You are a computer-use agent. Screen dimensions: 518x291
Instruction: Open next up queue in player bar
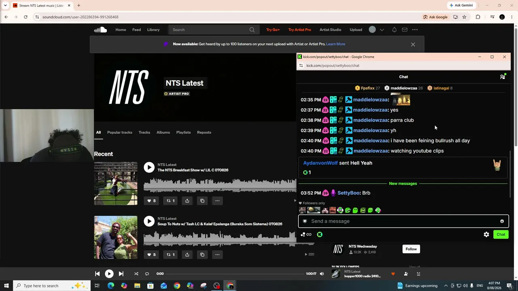click(418, 274)
